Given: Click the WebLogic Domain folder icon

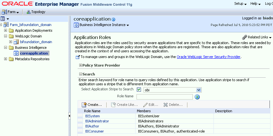Looking at the screenshot, I should coord(11,36).
